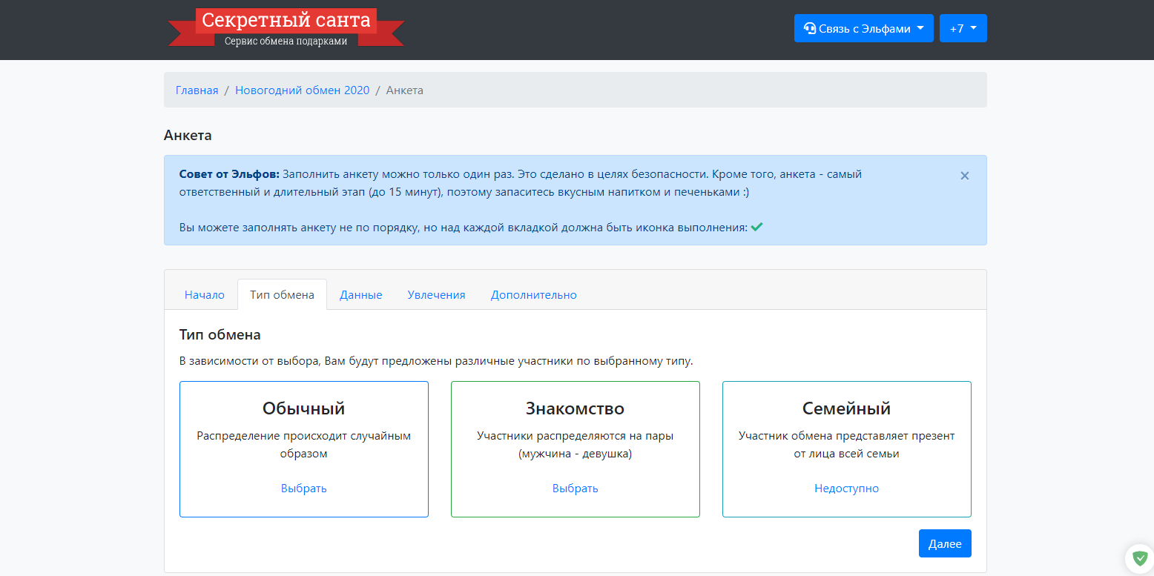Switch to the Начало tab
Image resolution: width=1154 pixels, height=576 pixels.
204,294
